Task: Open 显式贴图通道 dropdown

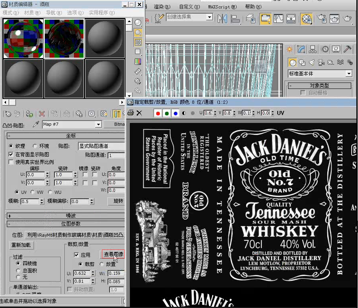Action: (x=102, y=146)
